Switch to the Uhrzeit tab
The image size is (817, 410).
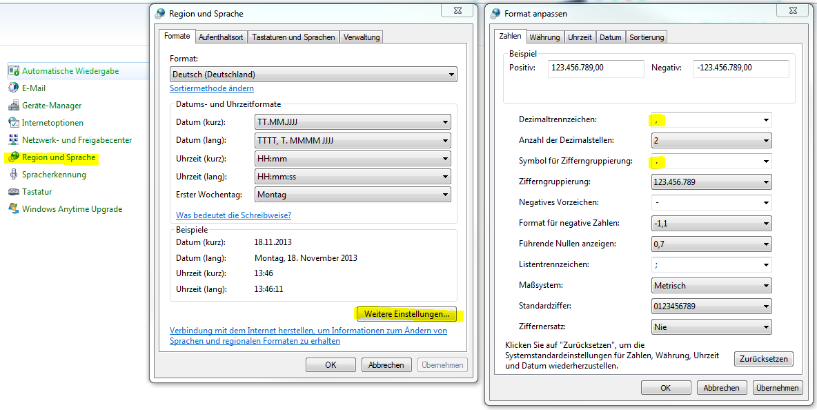pyautogui.click(x=580, y=37)
